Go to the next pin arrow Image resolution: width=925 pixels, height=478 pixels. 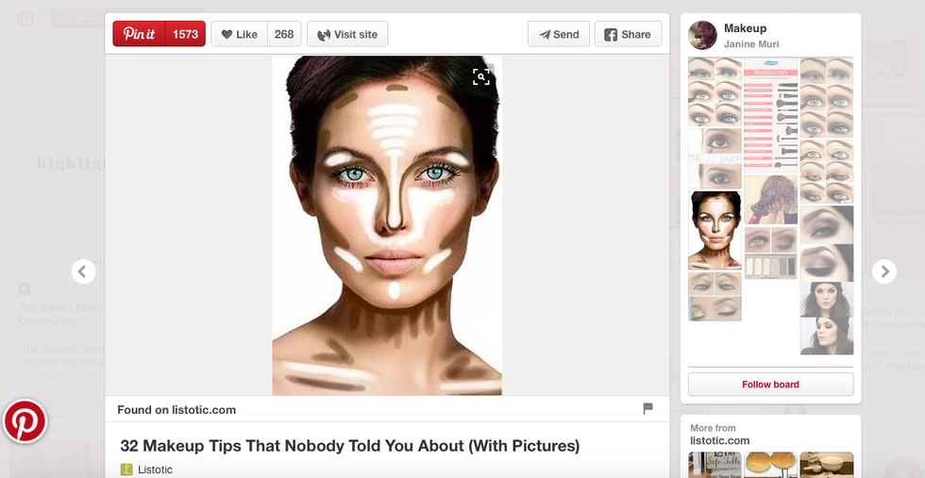click(883, 272)
